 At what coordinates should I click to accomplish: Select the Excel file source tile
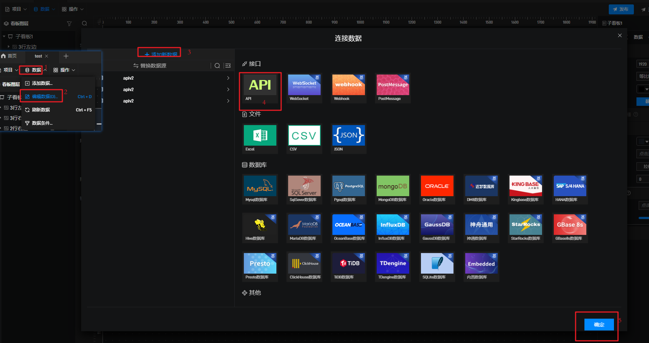260,139
